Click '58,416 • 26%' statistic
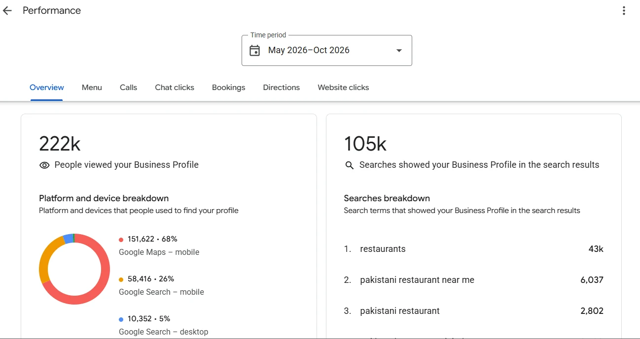Viewport: 640px width, 339px height. (151, 279)
